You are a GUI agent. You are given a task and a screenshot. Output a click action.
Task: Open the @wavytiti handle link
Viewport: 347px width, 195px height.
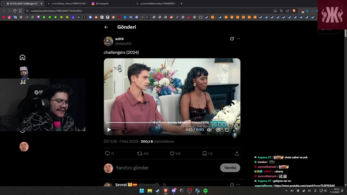[123, 44]
